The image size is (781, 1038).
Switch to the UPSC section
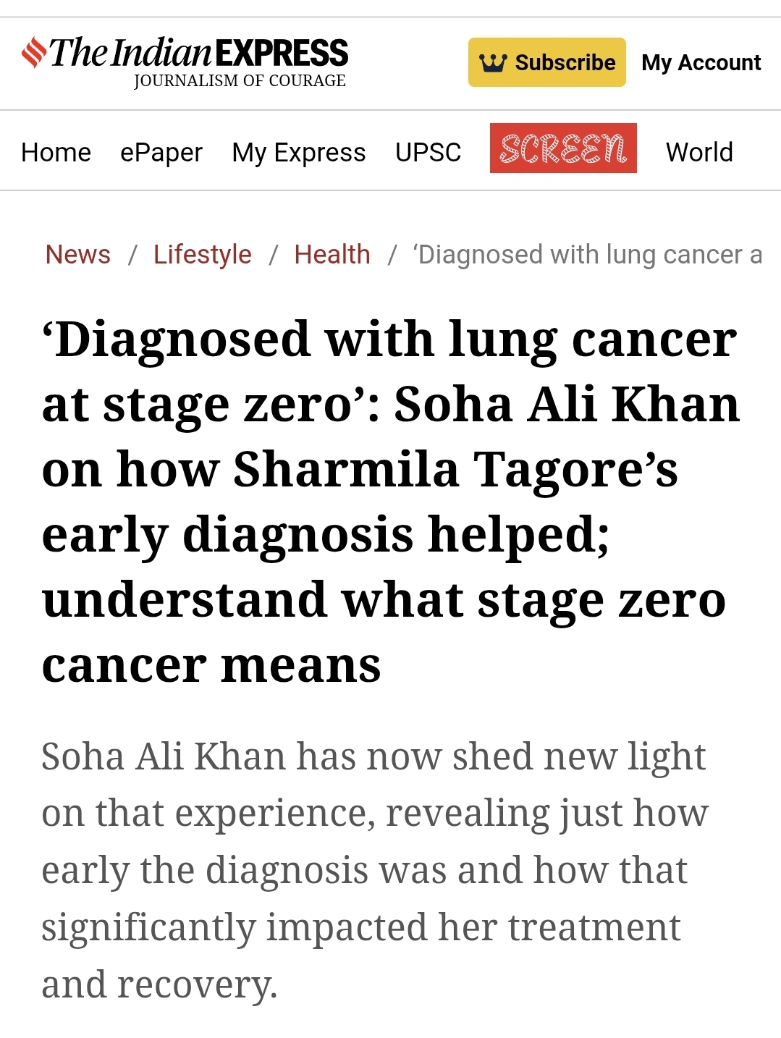tap(428, 153)
